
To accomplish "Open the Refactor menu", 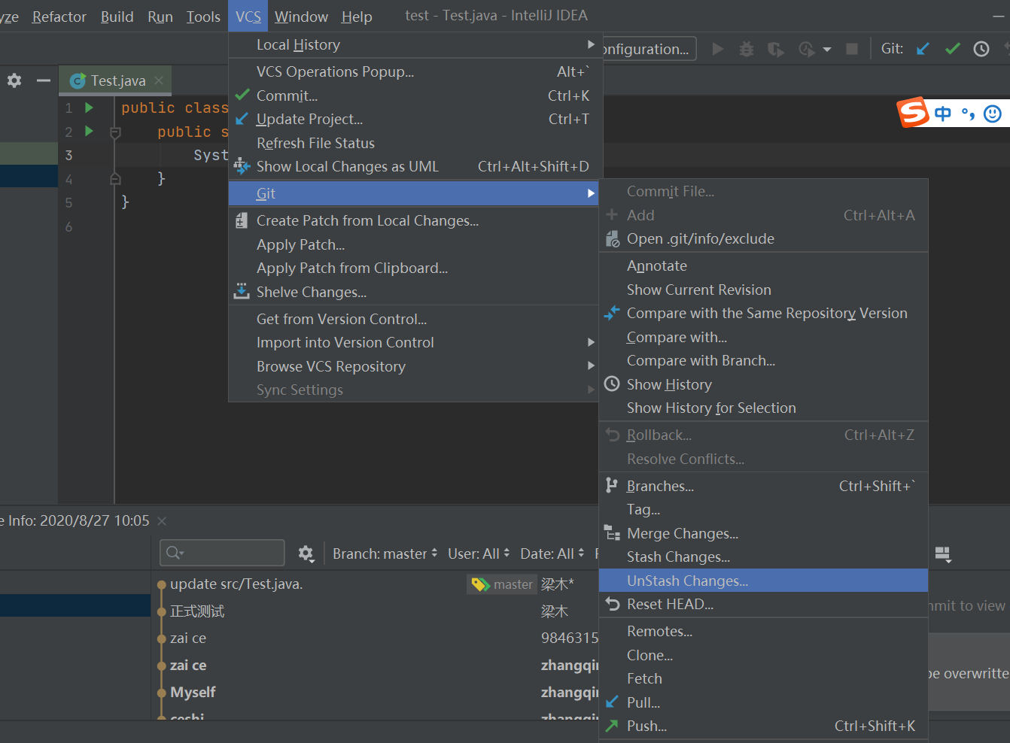I will (x=59, y=17).
